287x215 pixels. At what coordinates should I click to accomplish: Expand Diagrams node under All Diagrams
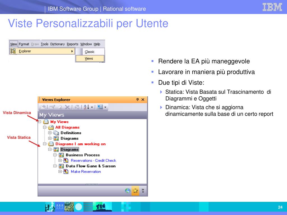point(50,138)
